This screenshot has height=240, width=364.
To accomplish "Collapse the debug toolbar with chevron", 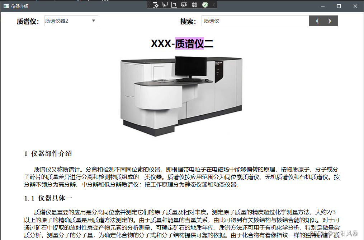I will click(214, 5).
